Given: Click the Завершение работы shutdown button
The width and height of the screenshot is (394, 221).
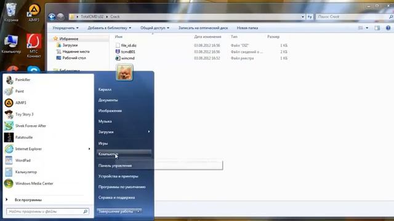Looking at the screenshot, I should point(116,211).
